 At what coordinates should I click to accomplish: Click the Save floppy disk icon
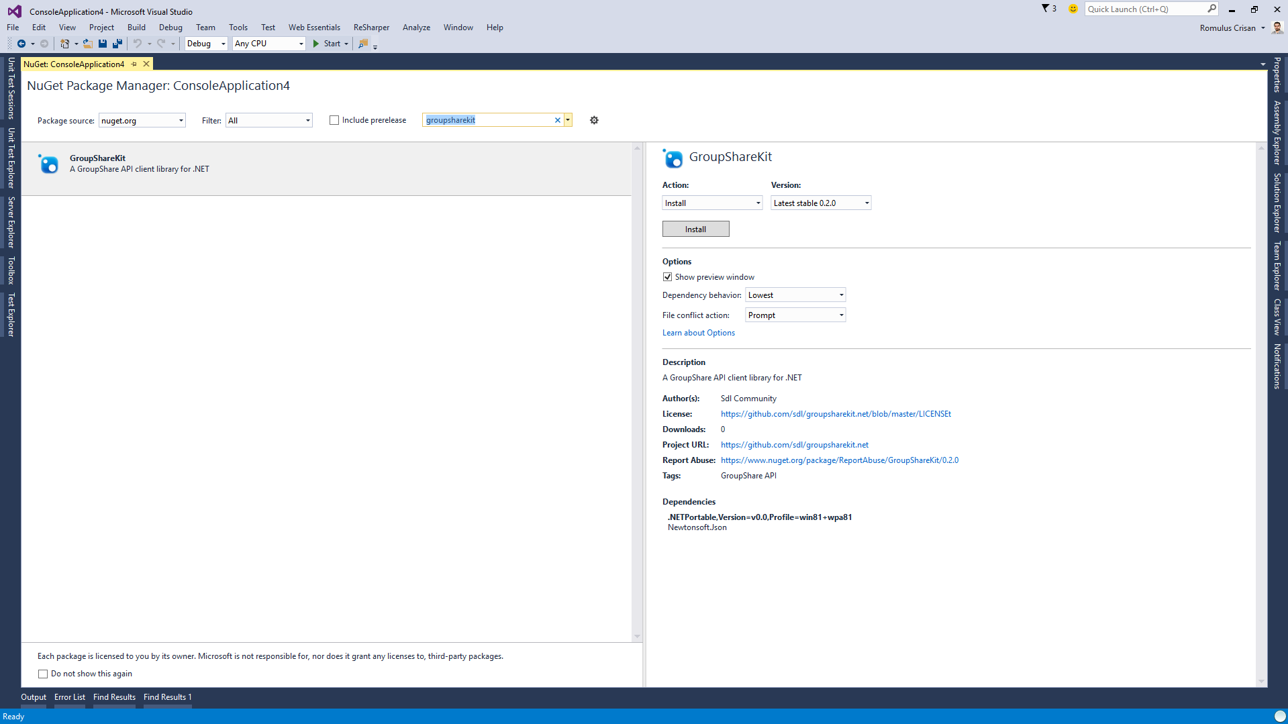pos(103,44)
